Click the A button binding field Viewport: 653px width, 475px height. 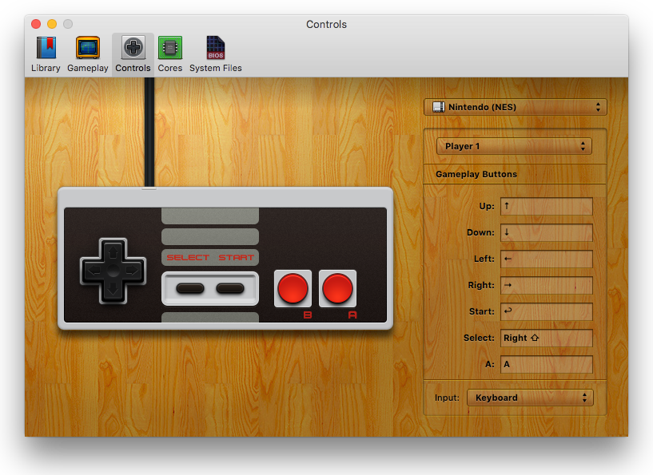coord(547,364)
